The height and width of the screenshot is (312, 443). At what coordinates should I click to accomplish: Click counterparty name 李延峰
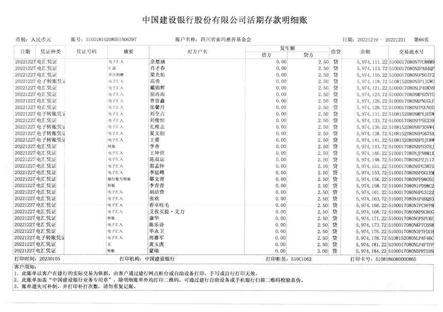[157, 172]
